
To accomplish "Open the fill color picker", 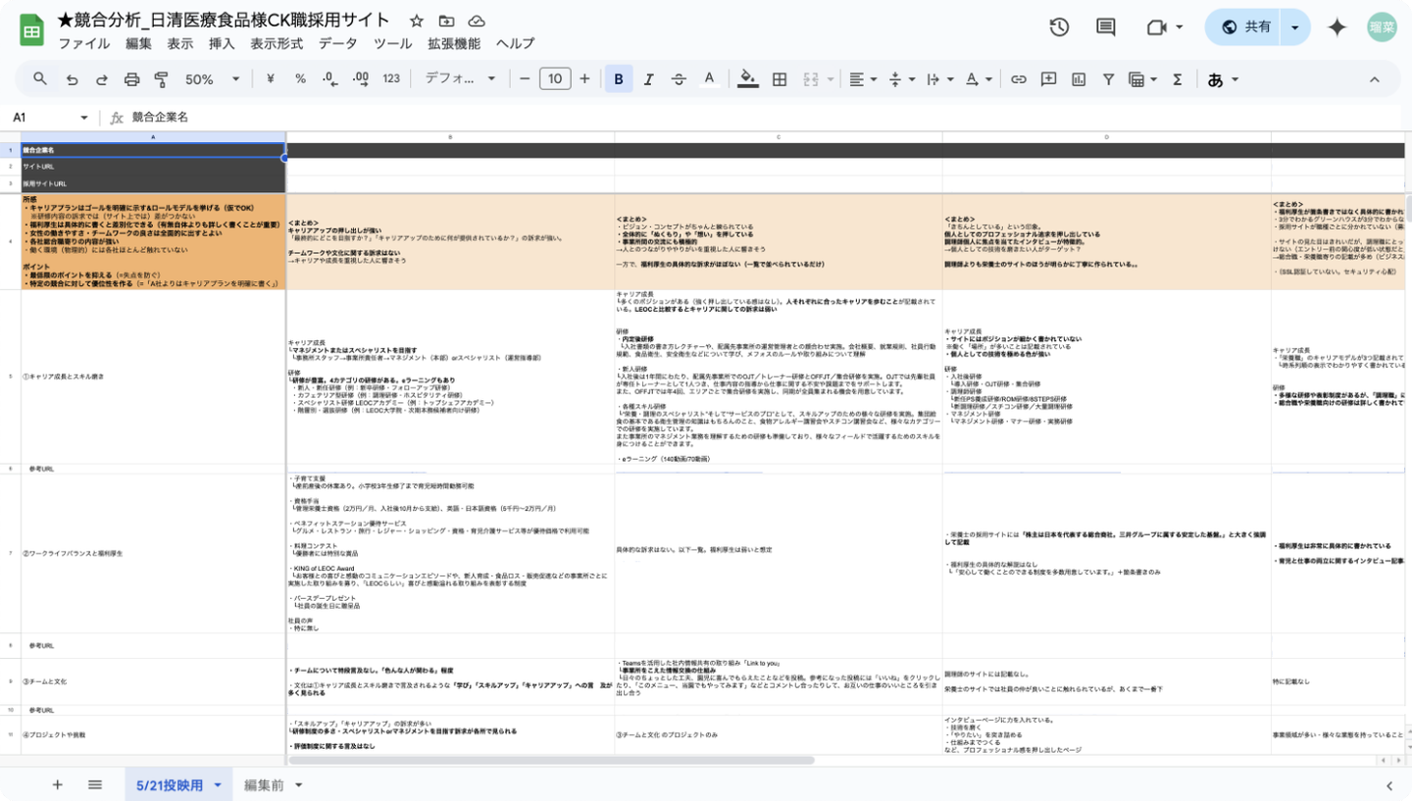I will [x=748, y=79].
